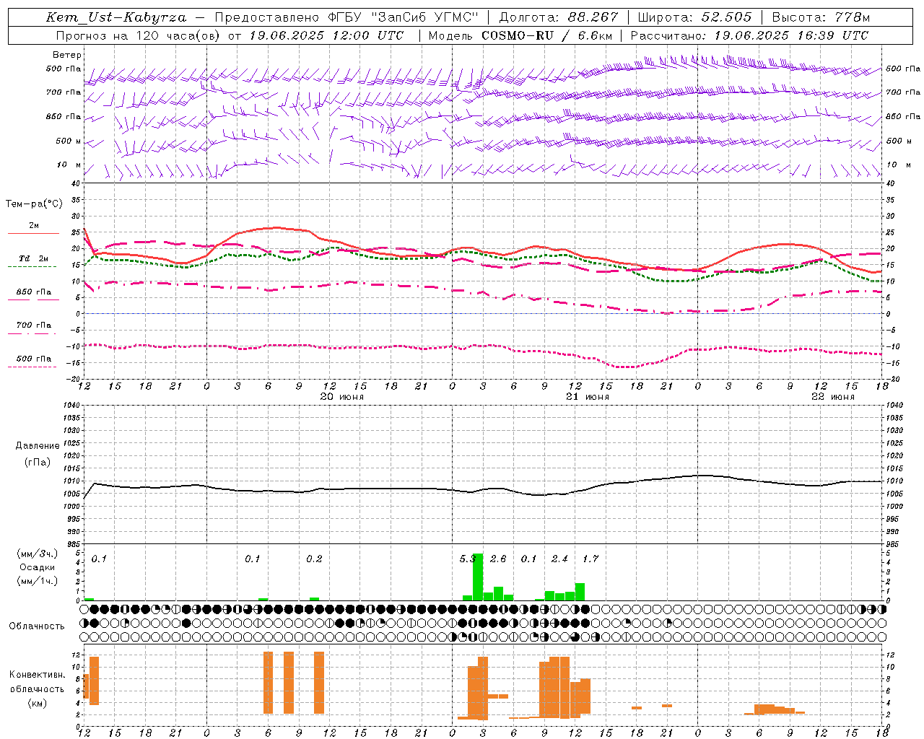
Task: Click the 'Облачность' cloud cover panel label
Action: point(37,626)
